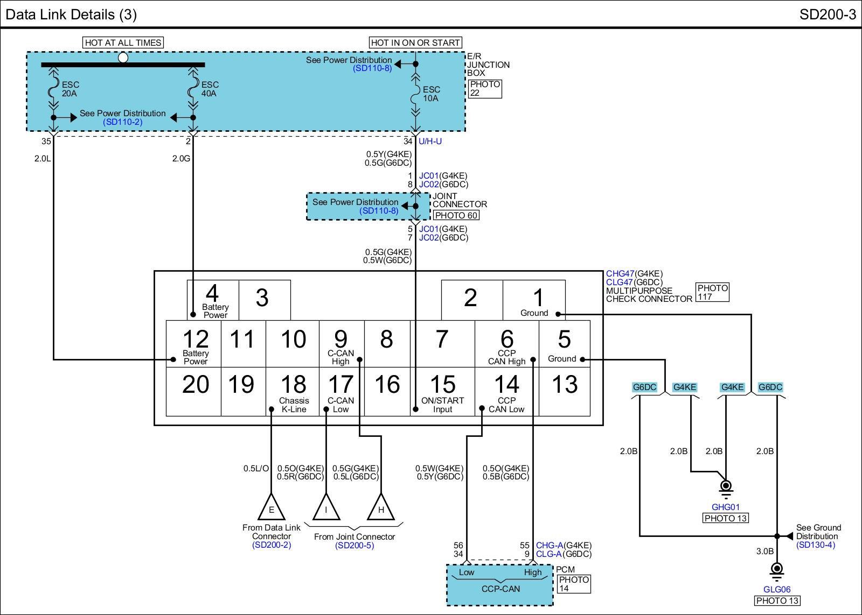
Task: Click the CHG47 connector link
Action: [620, 274]
